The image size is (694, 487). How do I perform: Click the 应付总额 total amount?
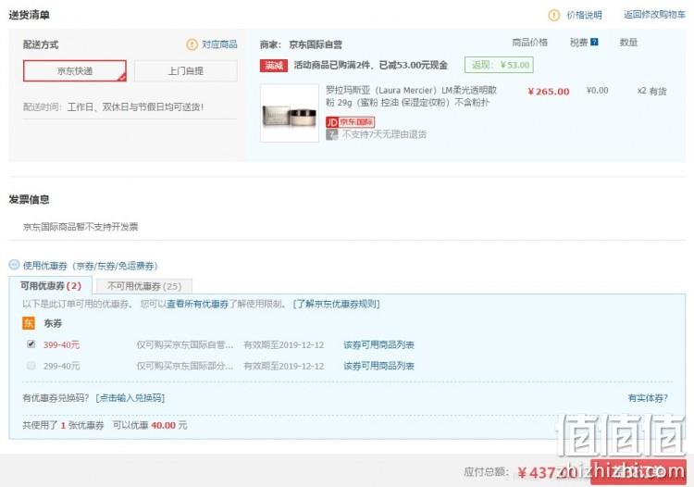coord(547,473)
